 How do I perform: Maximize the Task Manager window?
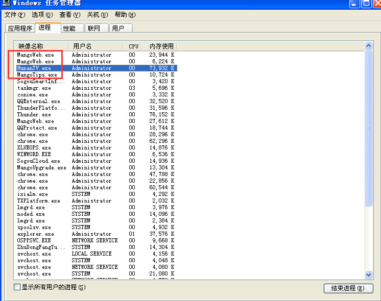(365, 4)
